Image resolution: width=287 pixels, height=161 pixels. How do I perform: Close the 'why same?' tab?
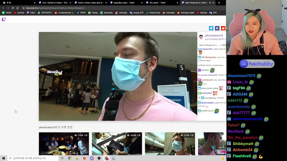178,3
